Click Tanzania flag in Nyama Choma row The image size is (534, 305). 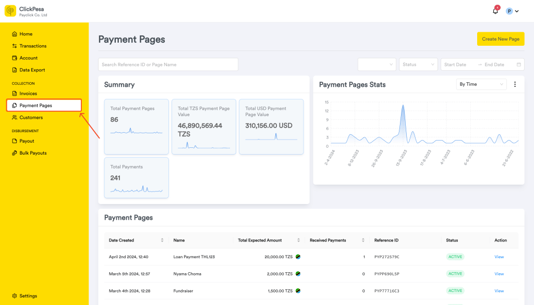pyautogui.click(x=298, y=274)
